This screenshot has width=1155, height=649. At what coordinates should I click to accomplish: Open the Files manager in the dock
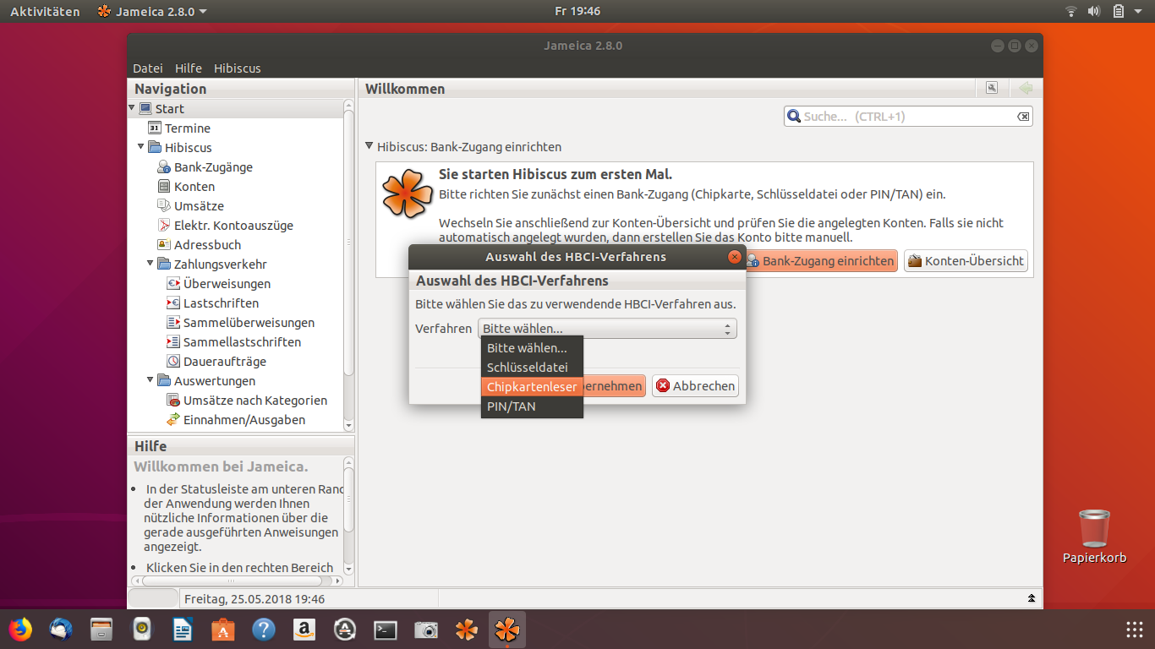pyautogui.click(x=101, y=630)
